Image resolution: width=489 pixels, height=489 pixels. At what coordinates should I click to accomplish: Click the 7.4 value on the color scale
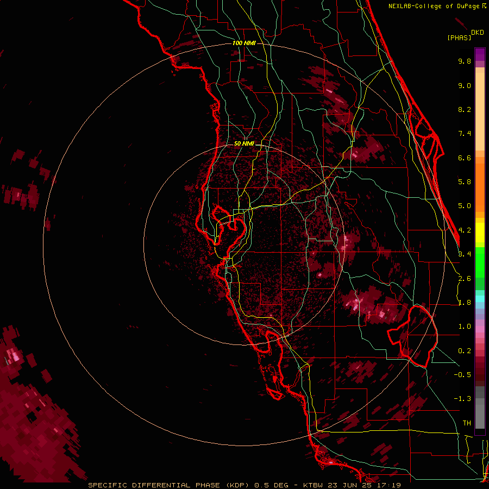465,134
